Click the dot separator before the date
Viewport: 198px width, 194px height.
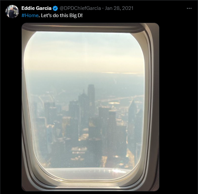103,9
